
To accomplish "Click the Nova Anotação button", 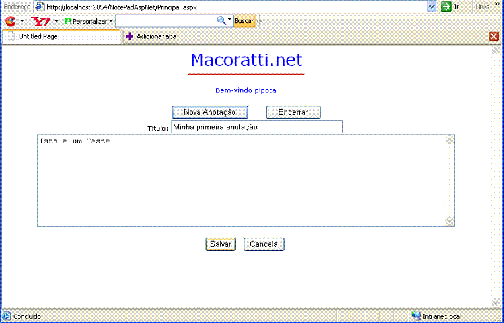I will click(210, 112).
